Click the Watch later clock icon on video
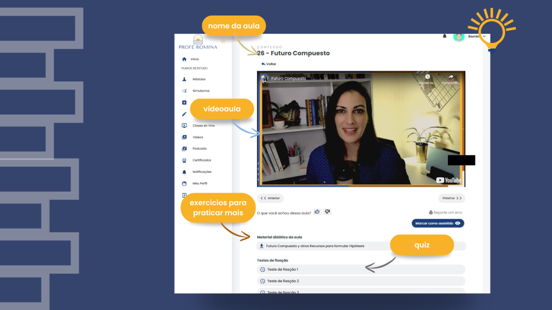552x310 pixels. pos(427,76)
